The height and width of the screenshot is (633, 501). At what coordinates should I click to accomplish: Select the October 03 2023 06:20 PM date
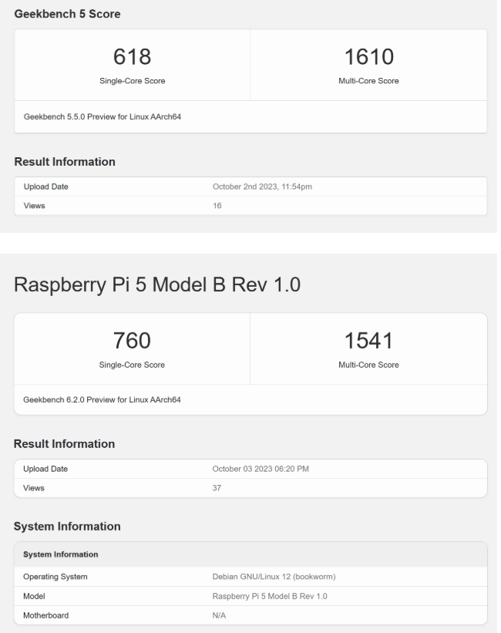pos(261,469)
